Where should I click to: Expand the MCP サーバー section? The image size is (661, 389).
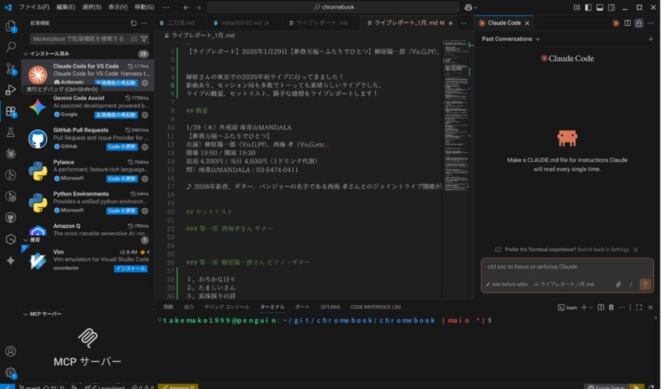pyautogui.click(x=26, y=314)
